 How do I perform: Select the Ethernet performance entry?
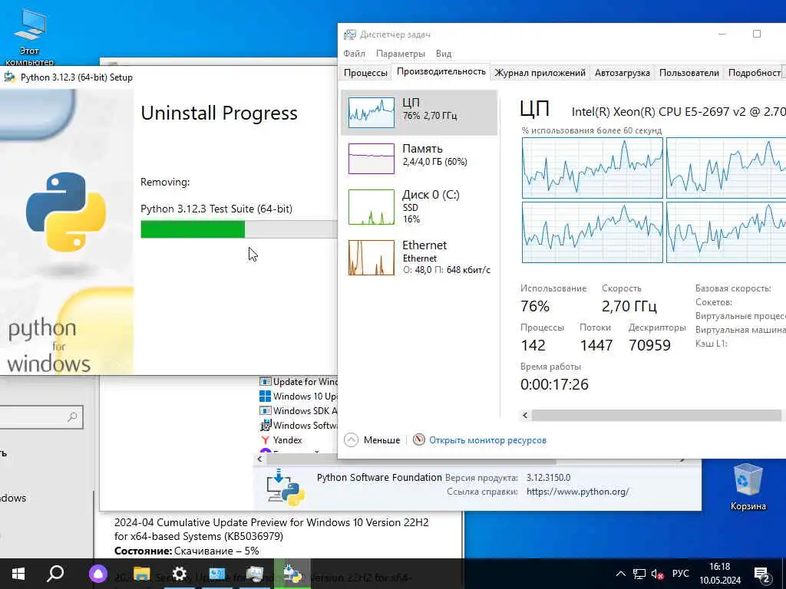tap(419, 258)
